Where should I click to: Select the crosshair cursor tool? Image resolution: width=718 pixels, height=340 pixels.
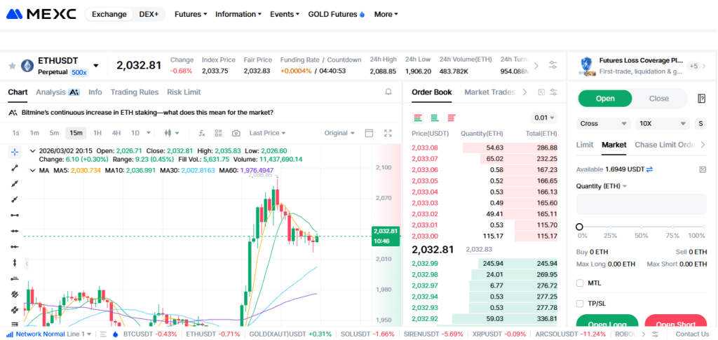15,152
